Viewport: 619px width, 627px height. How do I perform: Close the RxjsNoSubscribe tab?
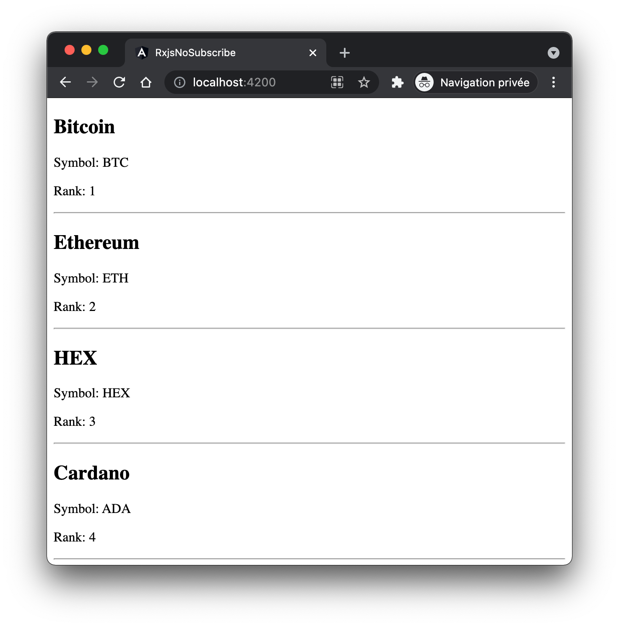tap(313, 53)
